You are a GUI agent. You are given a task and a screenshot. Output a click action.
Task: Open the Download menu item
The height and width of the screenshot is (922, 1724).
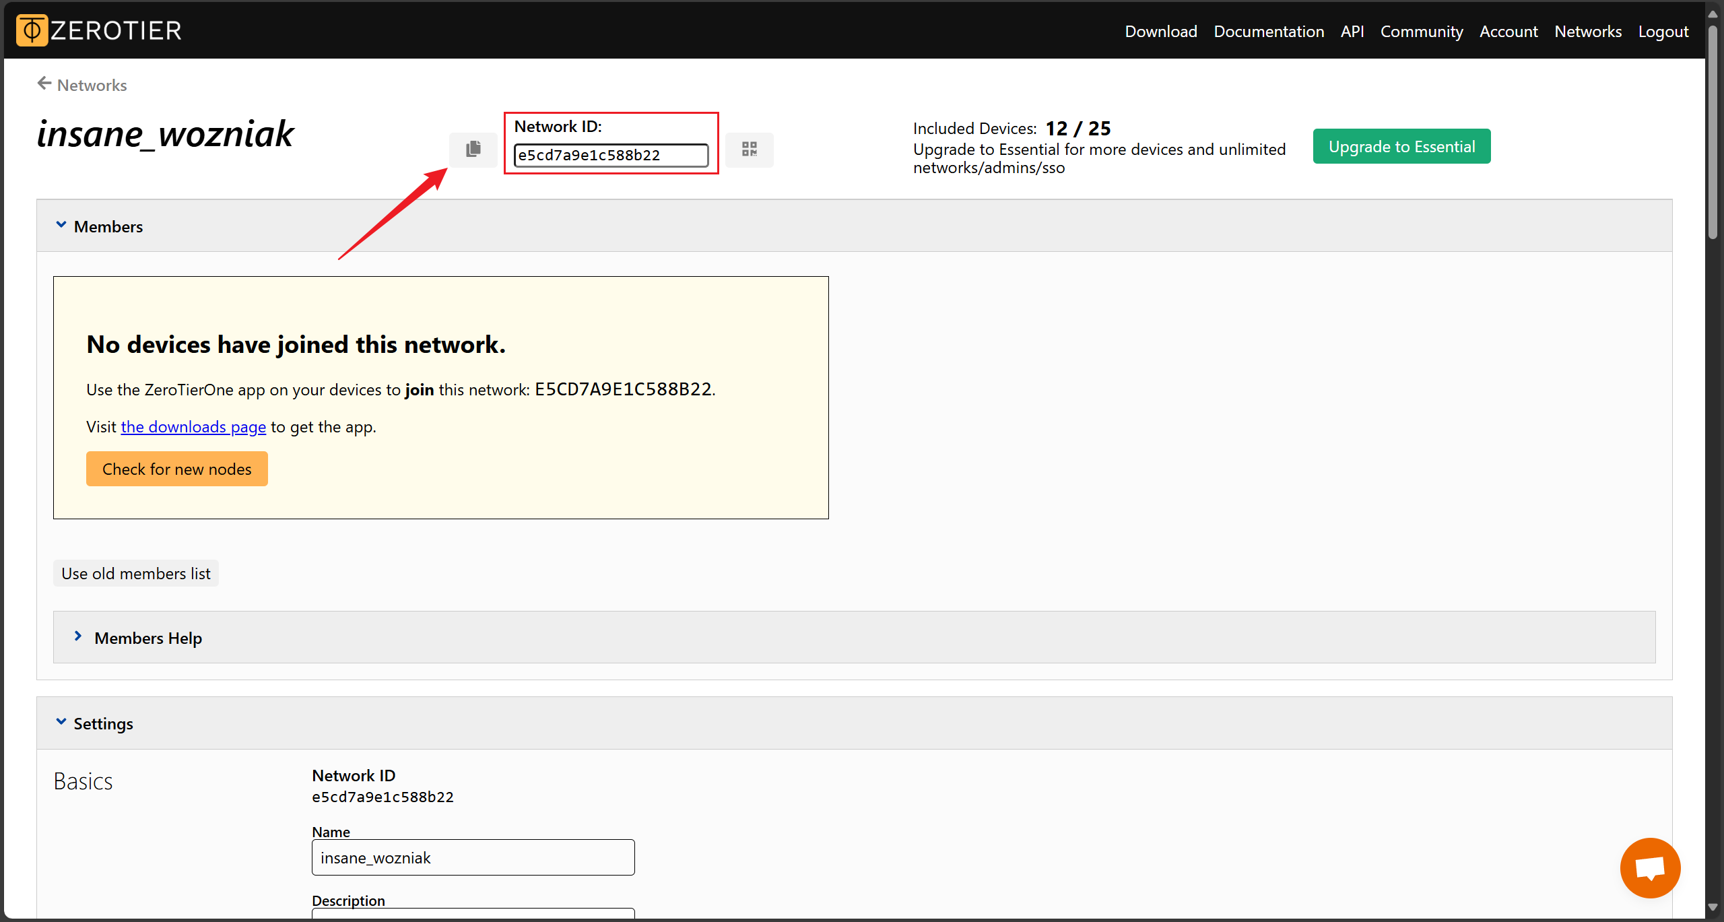(x=1160, y=32)
